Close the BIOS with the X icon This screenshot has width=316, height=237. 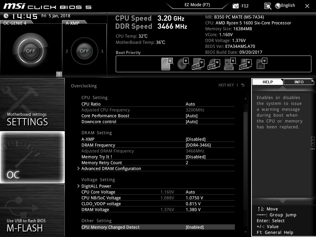point(307,6)
